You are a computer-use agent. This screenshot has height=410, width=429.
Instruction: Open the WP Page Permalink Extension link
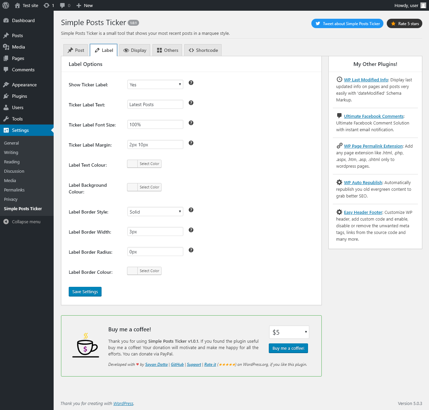pos(373,146)
